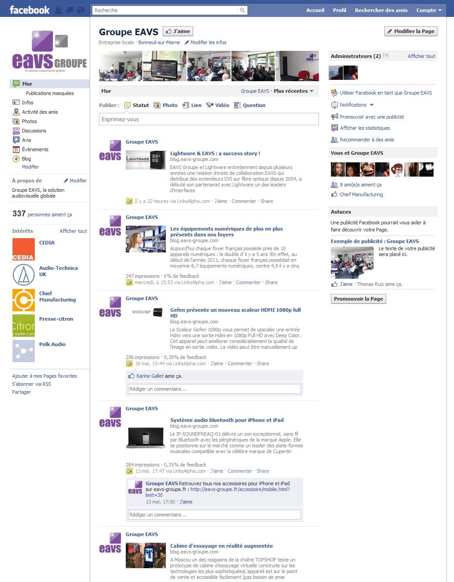Expand the Compte dropdown menu
Screen dimensions: 454x582
(x=429, y=10)
